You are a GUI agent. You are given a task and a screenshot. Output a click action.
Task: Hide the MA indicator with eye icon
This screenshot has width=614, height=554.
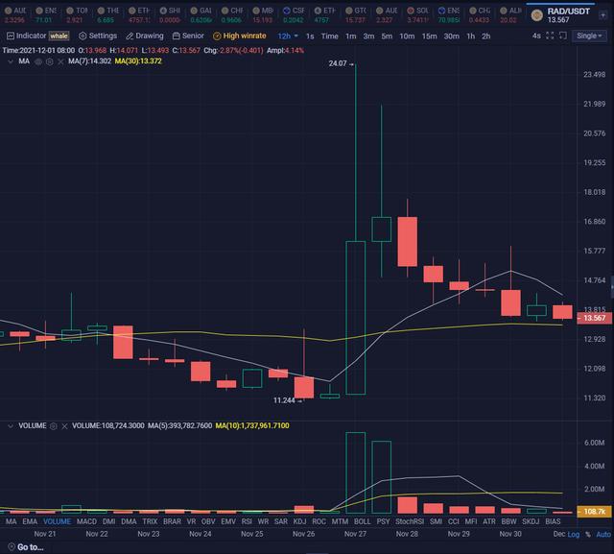pos(38,60)
